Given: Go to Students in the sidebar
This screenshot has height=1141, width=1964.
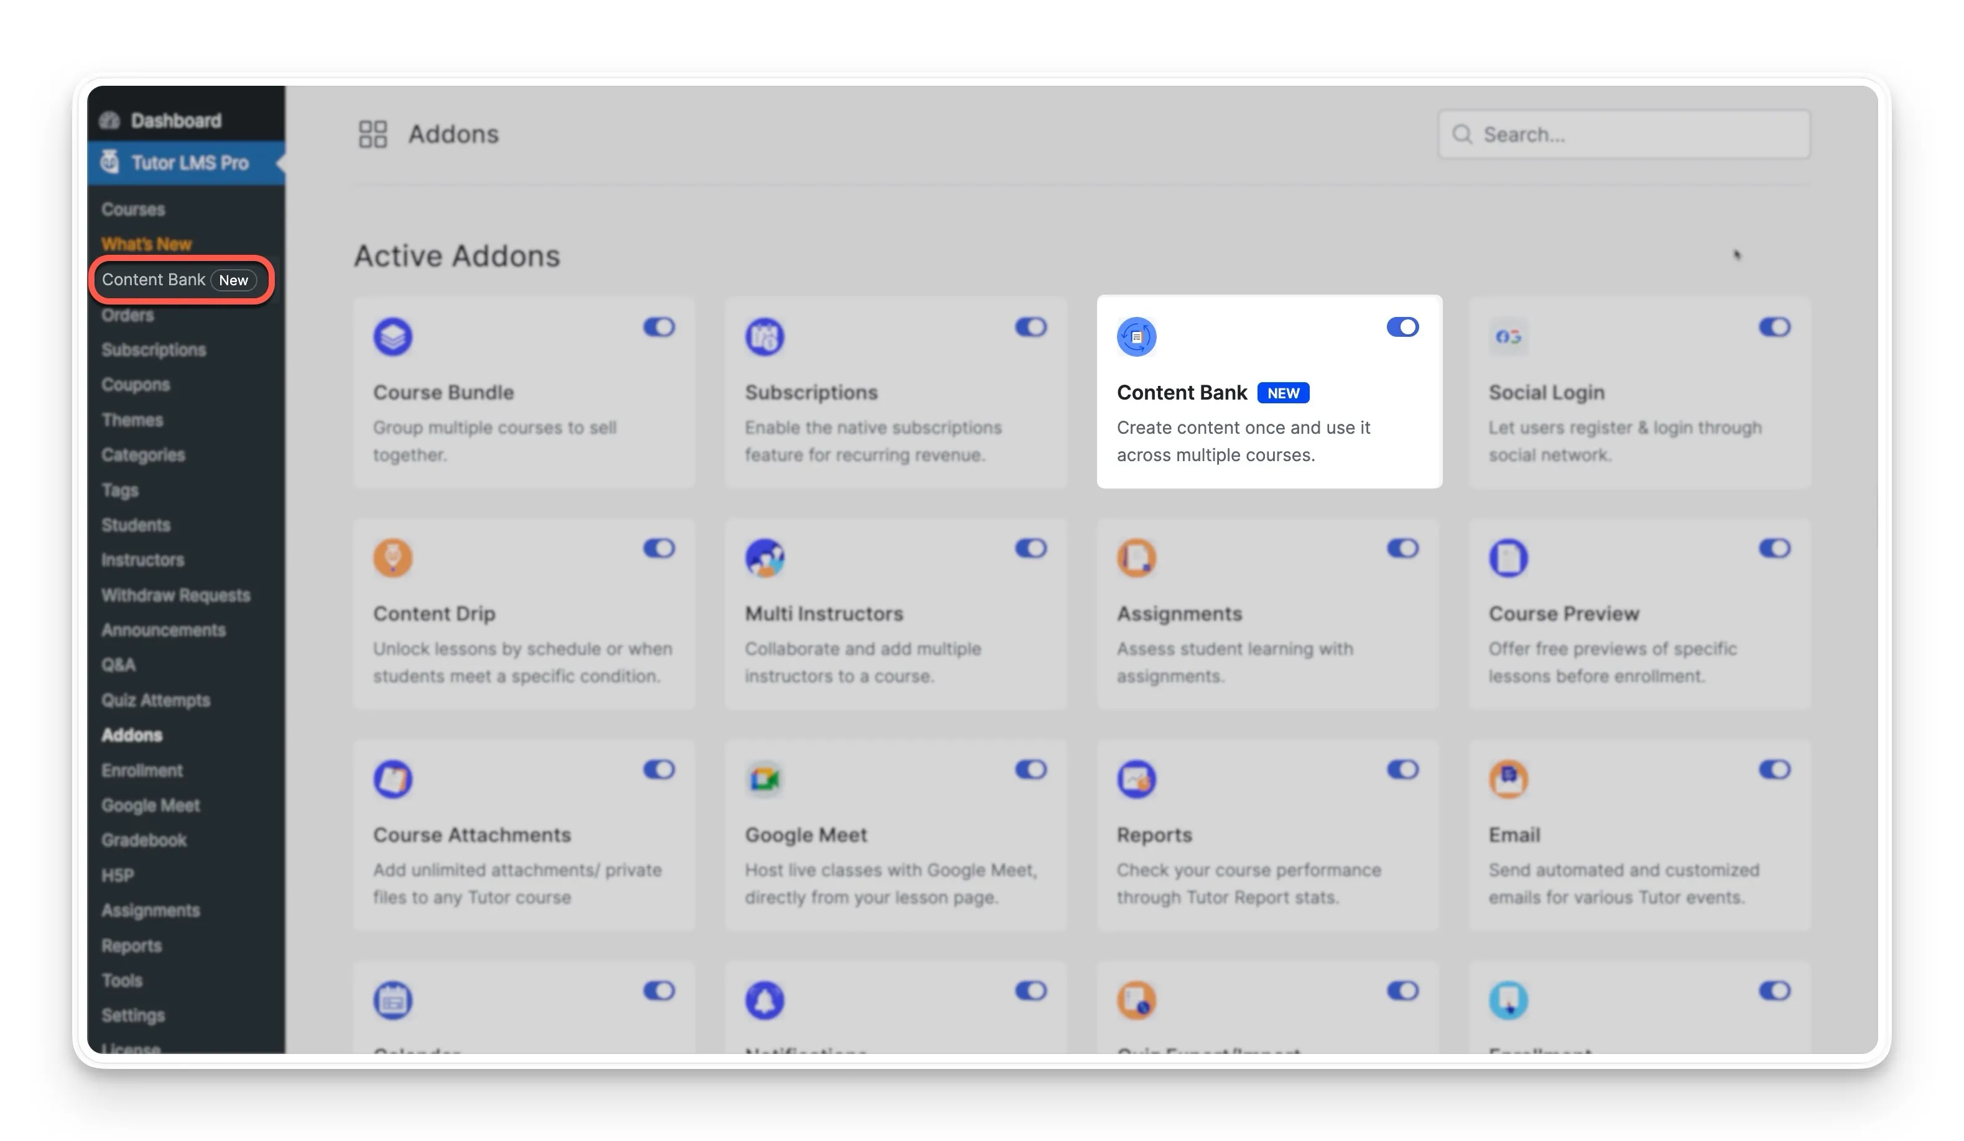Looking at the screenshot, I should pos(136,525).
